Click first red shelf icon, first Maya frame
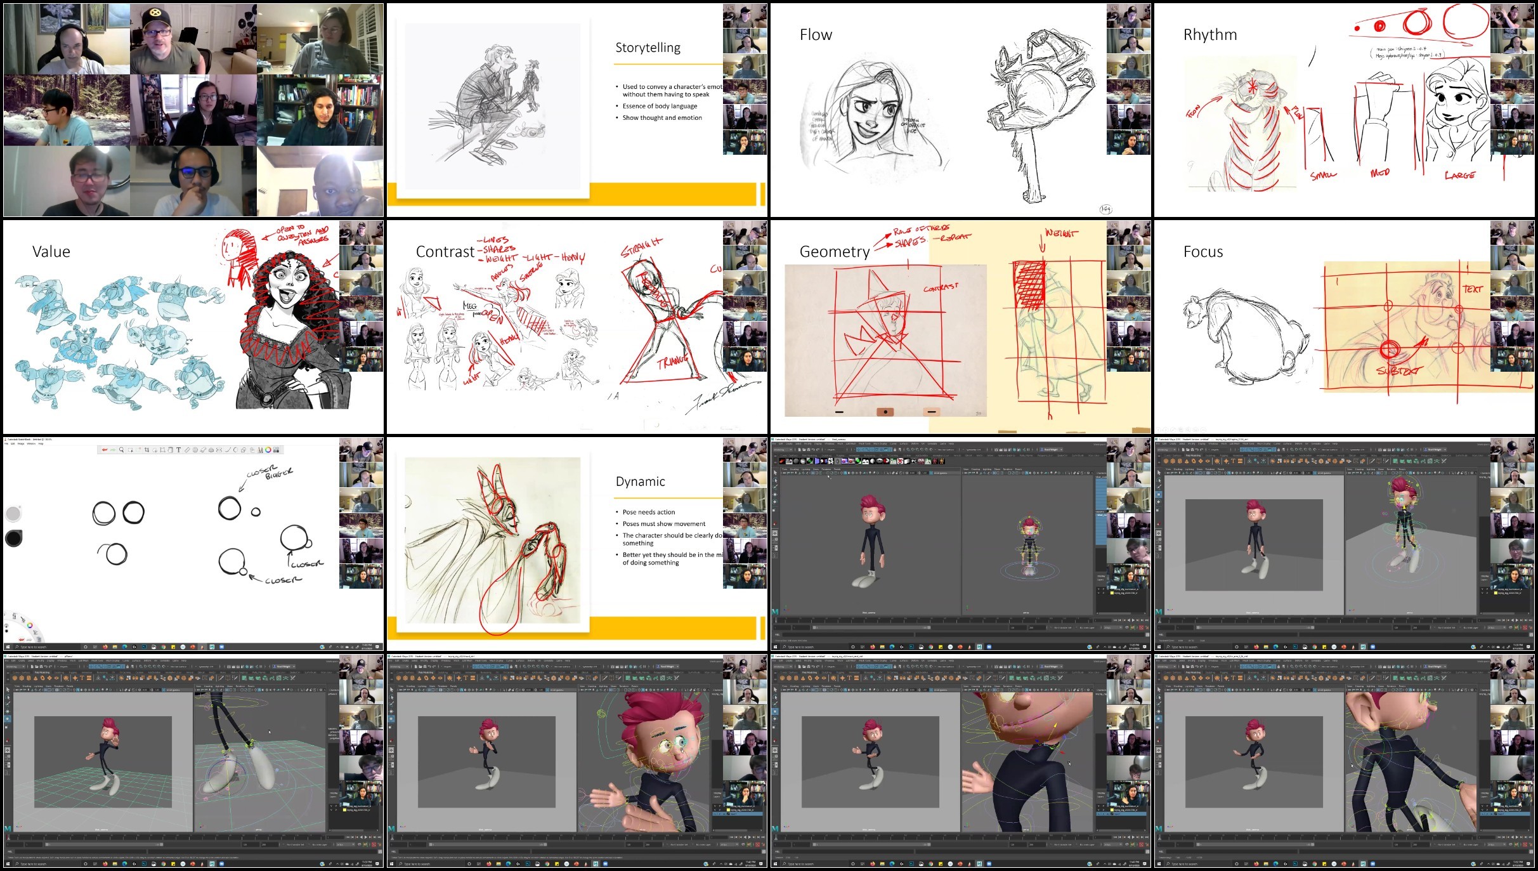 (x=782, y=461)
